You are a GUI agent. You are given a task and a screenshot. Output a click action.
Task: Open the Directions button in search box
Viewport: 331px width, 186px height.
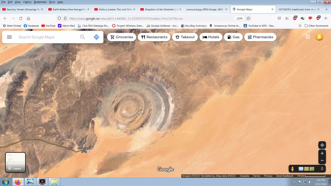click(x=96, y=37)
